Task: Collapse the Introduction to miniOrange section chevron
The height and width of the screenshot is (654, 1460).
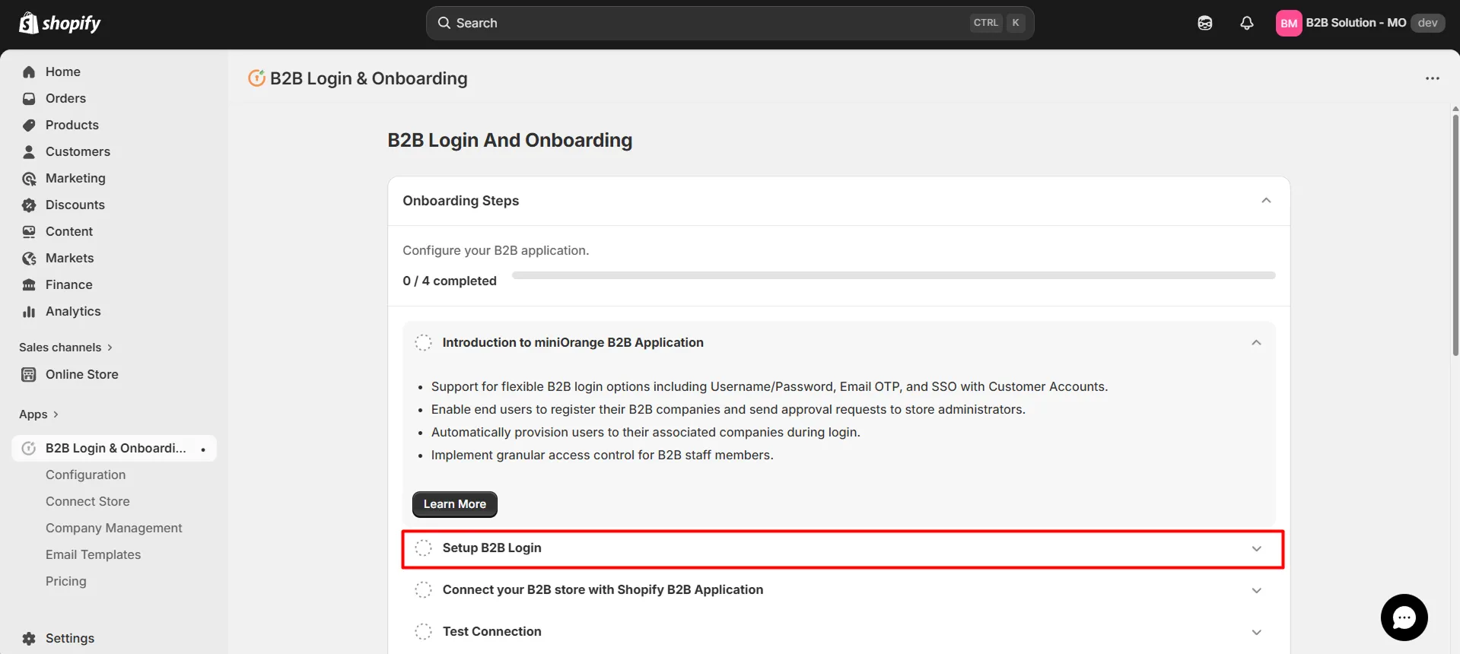Action: pos(1256,343)
